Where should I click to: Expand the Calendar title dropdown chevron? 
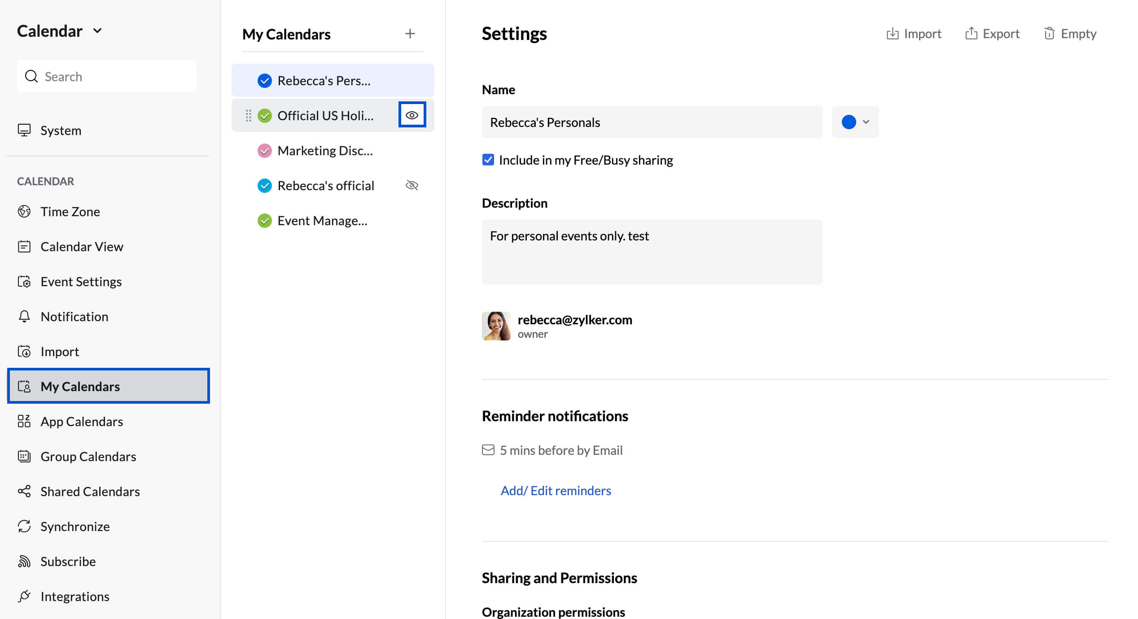click(x=97, y=31)
